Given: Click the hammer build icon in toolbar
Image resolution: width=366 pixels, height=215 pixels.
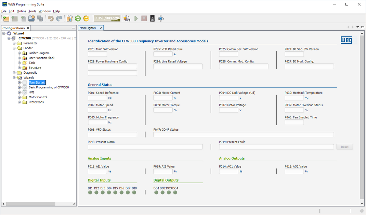Looking at the screenshot, I should [69, 18].
